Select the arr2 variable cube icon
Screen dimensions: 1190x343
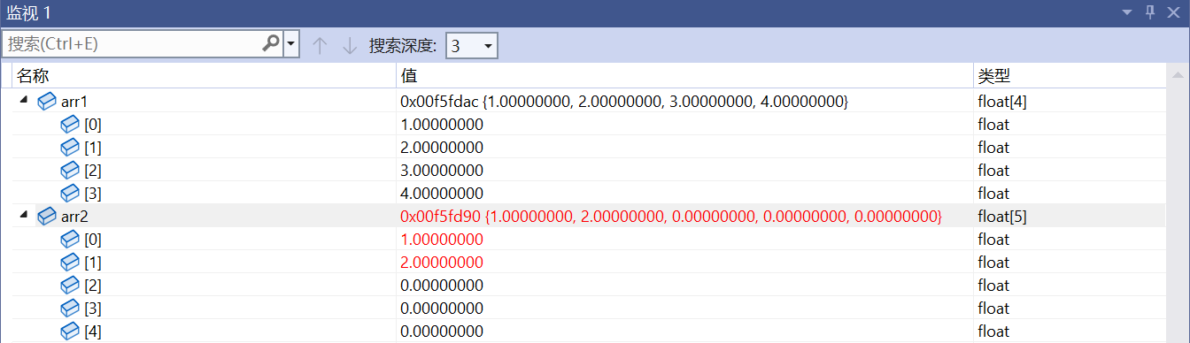click(48, 217)
